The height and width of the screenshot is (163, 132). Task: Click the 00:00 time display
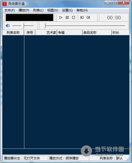(x=114, y=18)
